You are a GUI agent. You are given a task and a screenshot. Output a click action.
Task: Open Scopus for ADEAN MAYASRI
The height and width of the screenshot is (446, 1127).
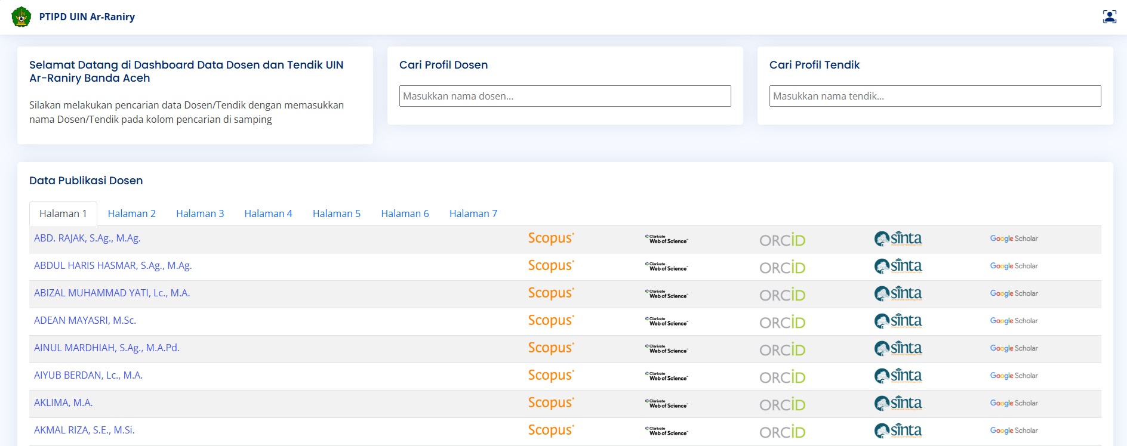click(551, 321)
